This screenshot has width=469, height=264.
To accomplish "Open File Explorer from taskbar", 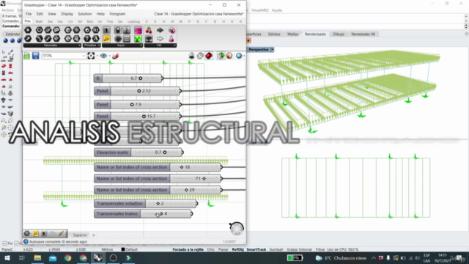I will coord(37,258).
